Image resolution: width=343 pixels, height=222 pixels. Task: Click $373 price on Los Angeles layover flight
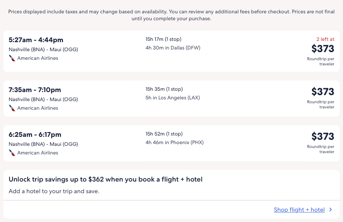(x=323, y=92)
